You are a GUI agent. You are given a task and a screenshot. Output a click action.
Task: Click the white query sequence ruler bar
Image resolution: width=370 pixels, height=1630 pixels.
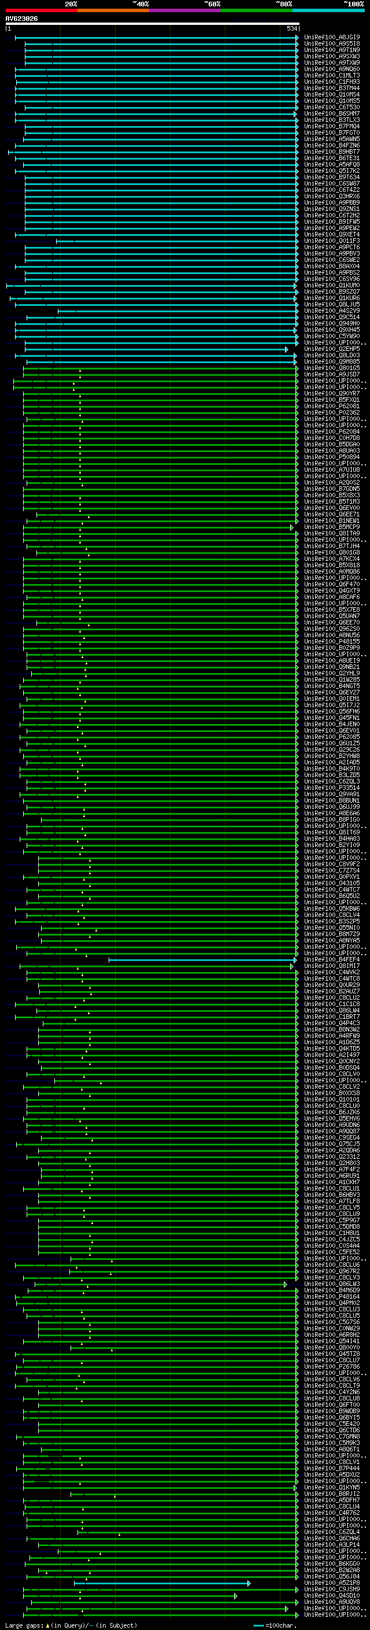click(x=153, y=23)
